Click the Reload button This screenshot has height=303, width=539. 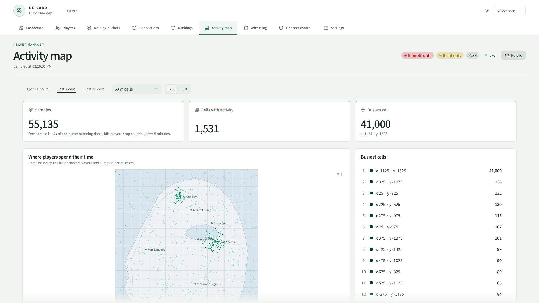tap(513, 56)
